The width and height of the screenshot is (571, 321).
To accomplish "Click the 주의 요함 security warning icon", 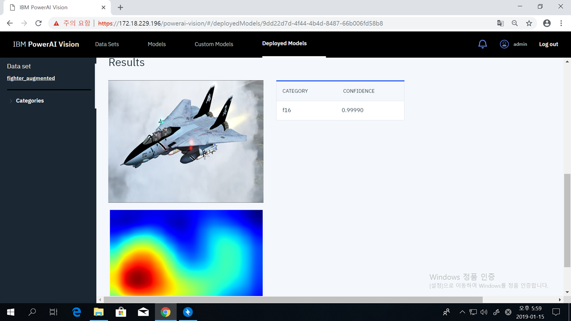I will (56, 23).
